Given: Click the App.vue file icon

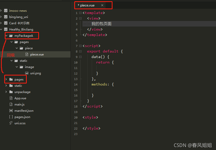Looking at the screenshot, I should [11, 98].
